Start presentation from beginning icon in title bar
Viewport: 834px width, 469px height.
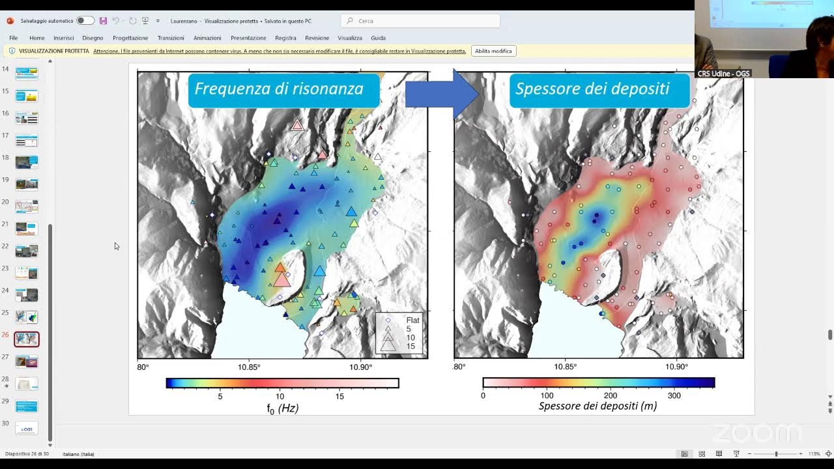[145, 21]
